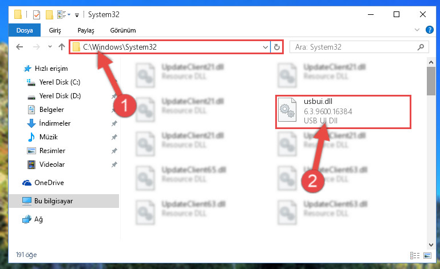Unpin Müzik using its pin icon

pyautogui.click(x=114, y=137)
